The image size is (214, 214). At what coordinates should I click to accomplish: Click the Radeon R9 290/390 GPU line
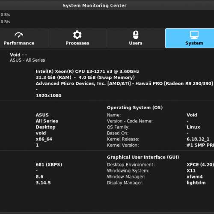[x=125, y=83]
